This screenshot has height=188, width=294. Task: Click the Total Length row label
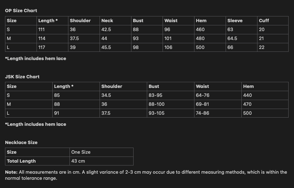(21, 161)
